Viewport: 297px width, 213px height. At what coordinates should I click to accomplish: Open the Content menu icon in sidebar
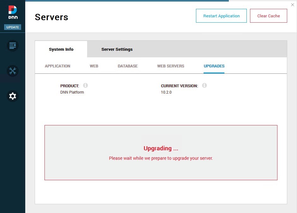click(x=13, y=46)
